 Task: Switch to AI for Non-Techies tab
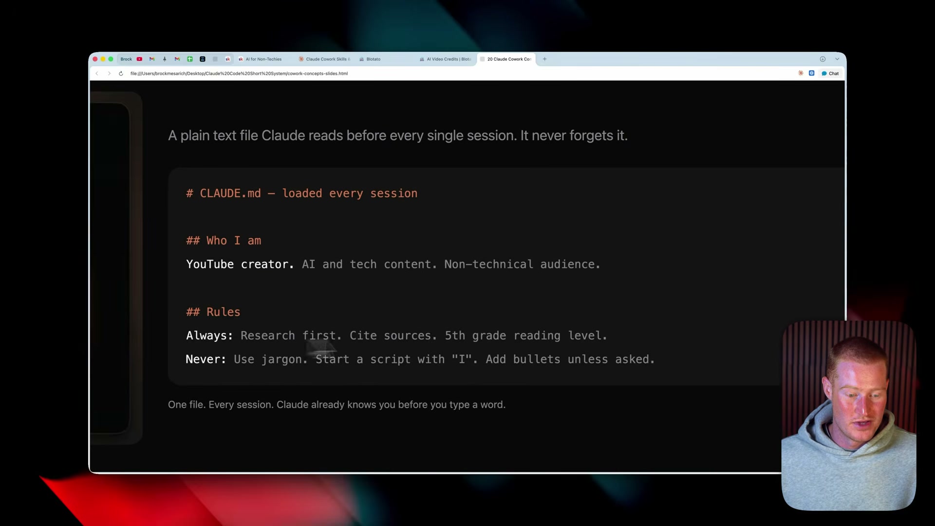click(263, 59)
